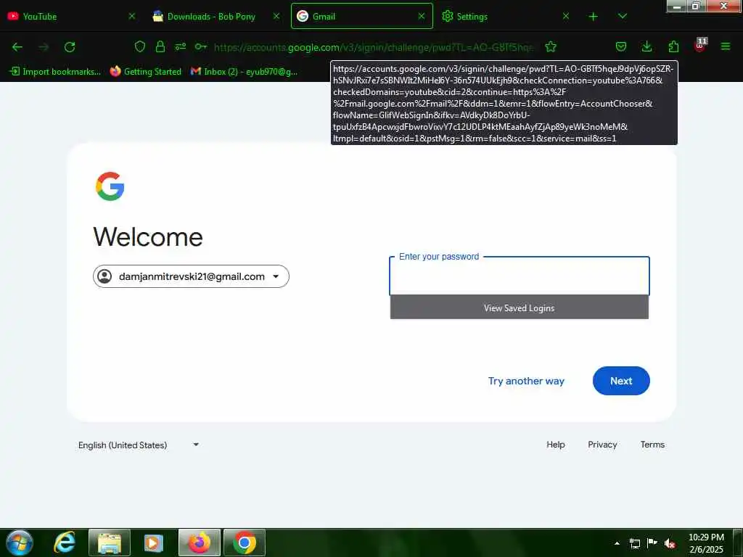743x557 pixels.
Task: Click the forward navigation arrow
Action: pyautogui.click(x=44, y=47)
